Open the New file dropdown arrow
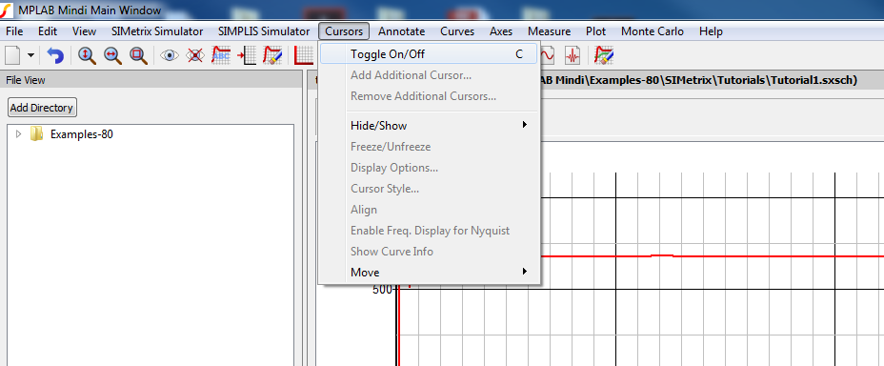This screenshot has height=366, width=884. (30, 55)
